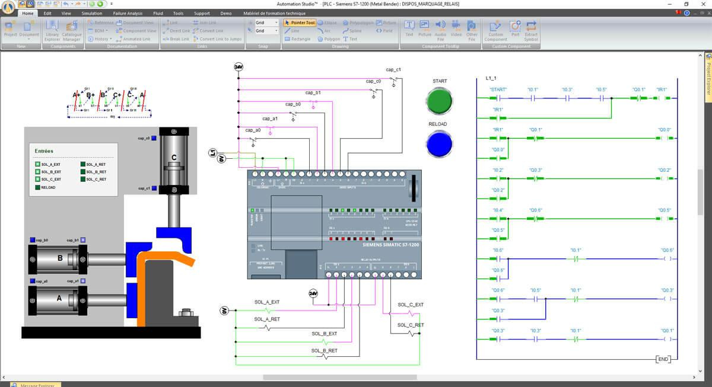Choose the Extract Symbol tool
The width and height of the screenshot is (712, 387).
pyautogui.click(x=531, y=29)
